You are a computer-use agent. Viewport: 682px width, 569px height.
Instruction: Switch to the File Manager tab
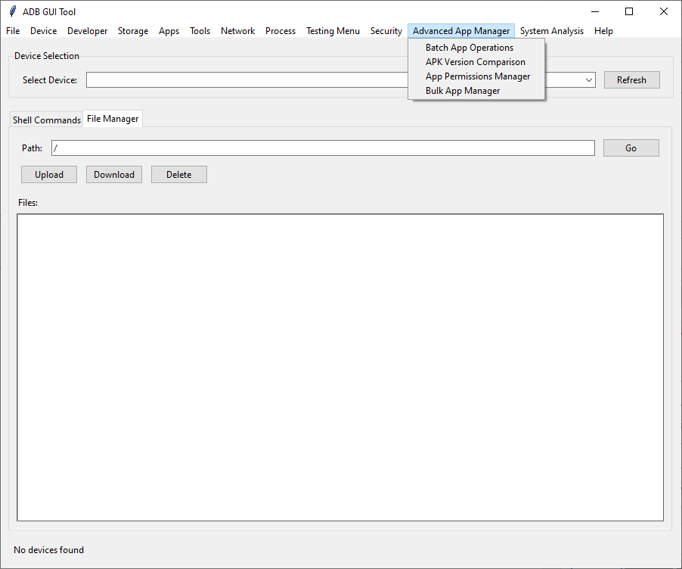[112, 118]
